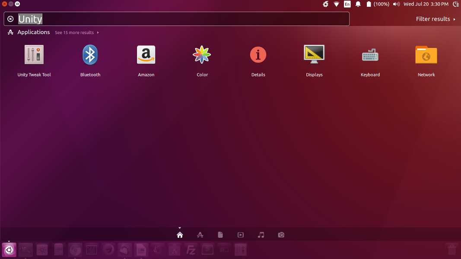Open the En keyboard language indicator
This screenshot has width=461, height=259.
click(347, 4)
